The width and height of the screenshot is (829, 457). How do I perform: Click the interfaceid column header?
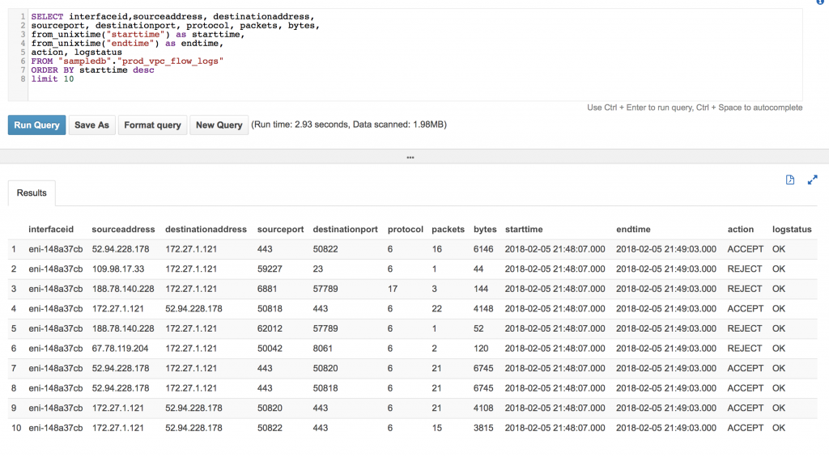[51, 230]
